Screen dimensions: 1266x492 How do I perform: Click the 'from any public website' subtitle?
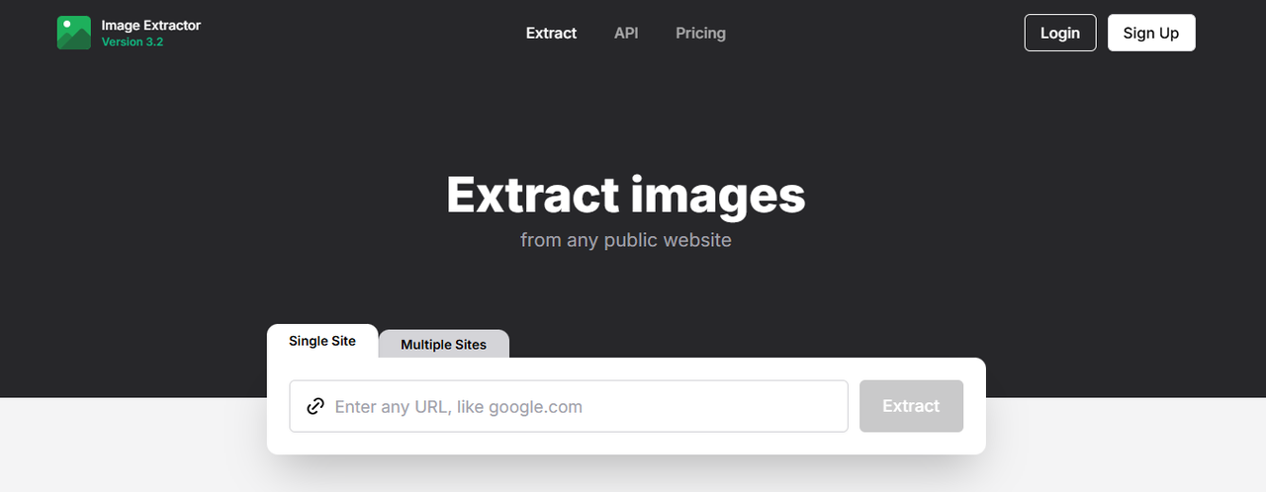[625, 240]
